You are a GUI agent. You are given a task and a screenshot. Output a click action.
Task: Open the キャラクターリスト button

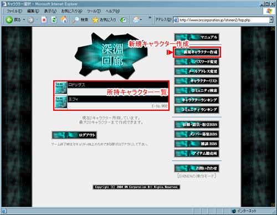point(197,81)
